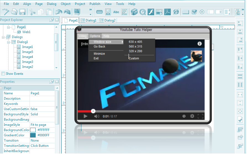
Task: Insert a Paragraph text object
Action: 124,12
